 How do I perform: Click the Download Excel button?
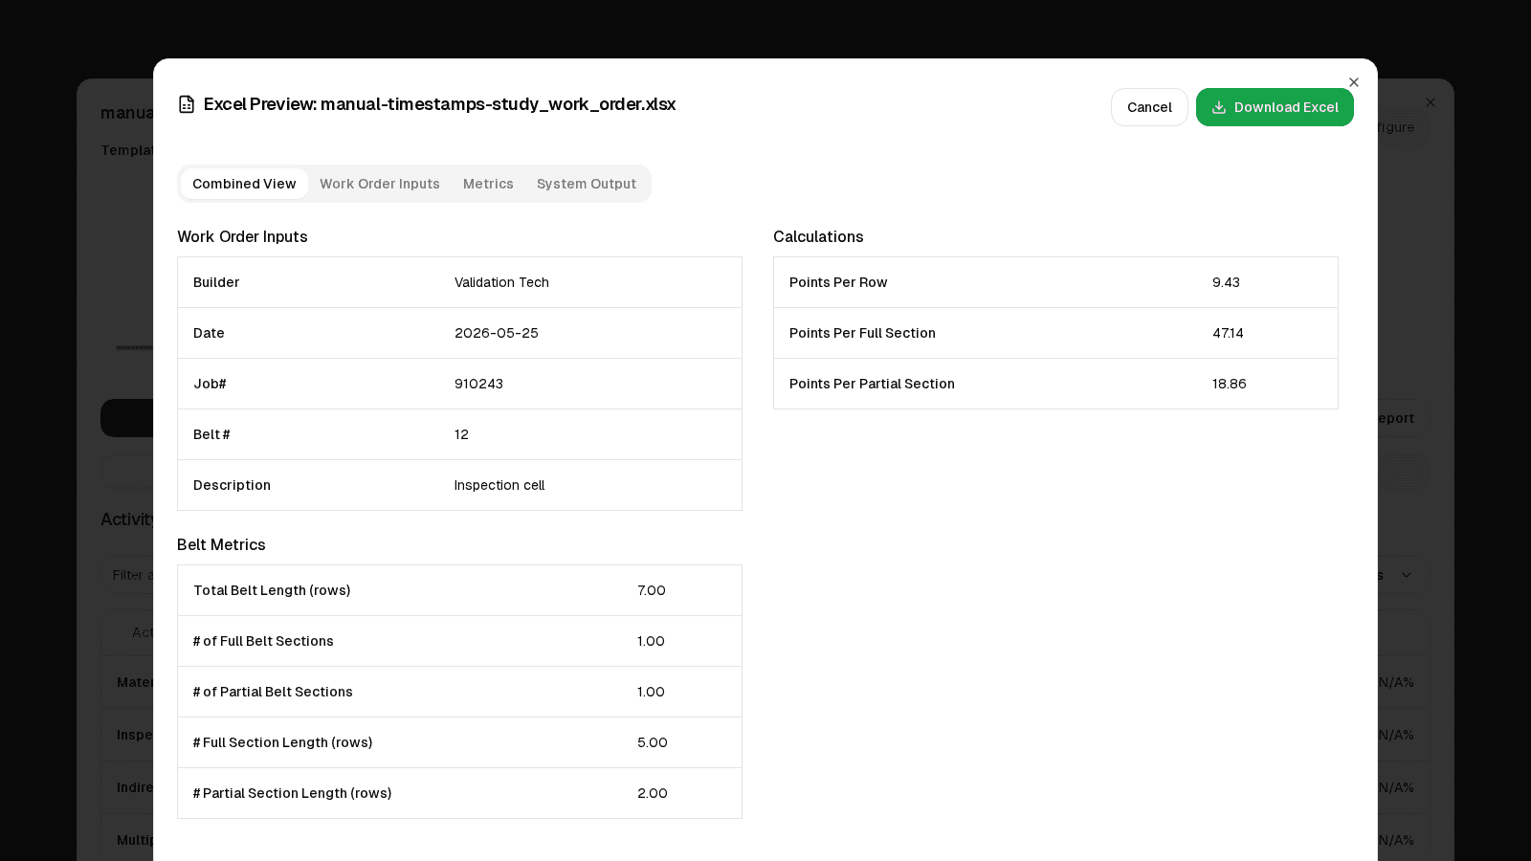pyautogui.click(x=1275, y=107)
